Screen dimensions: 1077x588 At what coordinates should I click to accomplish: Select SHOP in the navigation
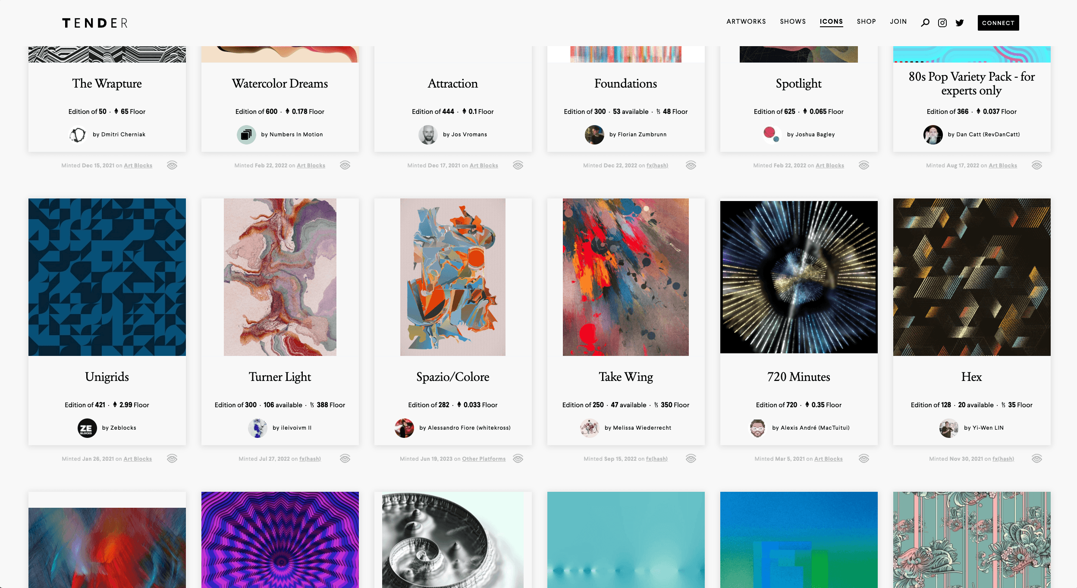click(866, 22)
